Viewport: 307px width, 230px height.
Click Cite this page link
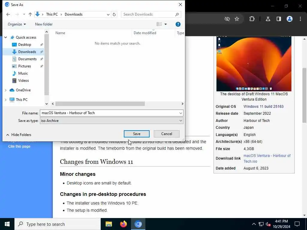click(x=19, y=146)
